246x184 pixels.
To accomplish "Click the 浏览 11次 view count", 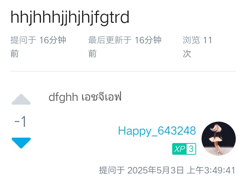I will point(197,47).
